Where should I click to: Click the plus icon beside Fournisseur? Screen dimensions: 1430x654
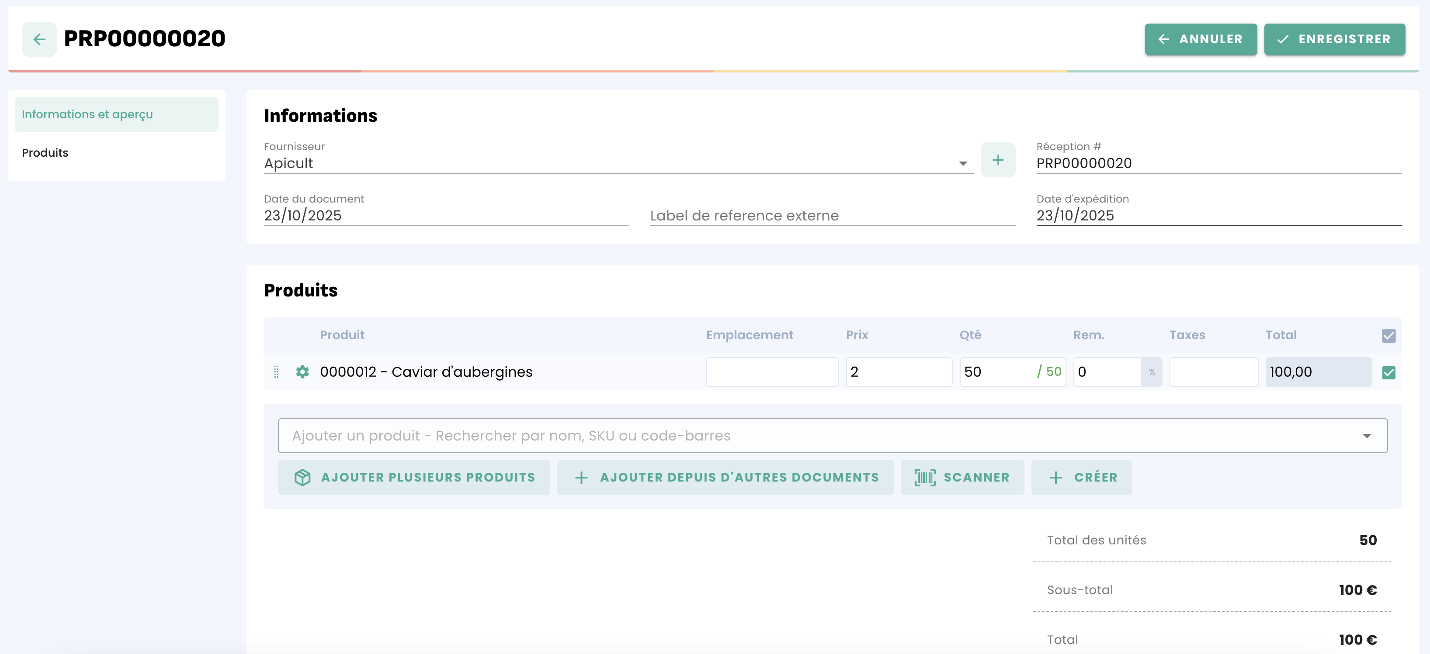[998, 160]
